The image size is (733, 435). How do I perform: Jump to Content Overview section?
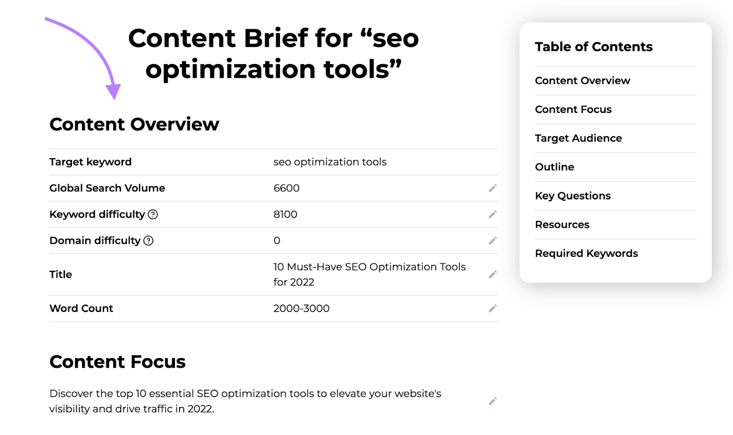[582, 81]
